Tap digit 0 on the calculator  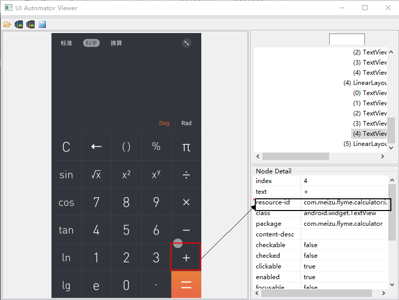[x=126, y=285]
